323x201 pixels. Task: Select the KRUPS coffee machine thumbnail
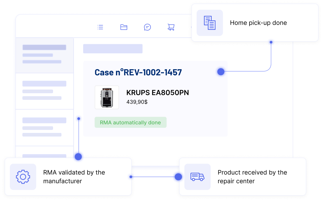107,97
